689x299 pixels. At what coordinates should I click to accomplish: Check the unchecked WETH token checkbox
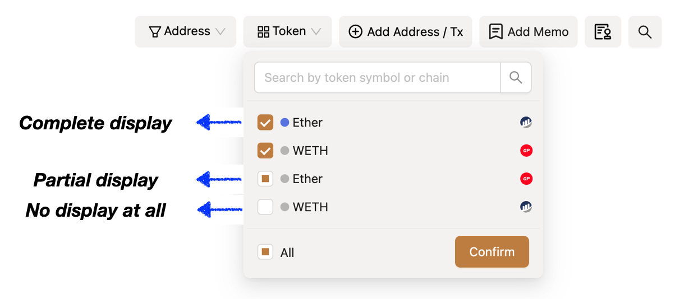[x=265, y=207]
